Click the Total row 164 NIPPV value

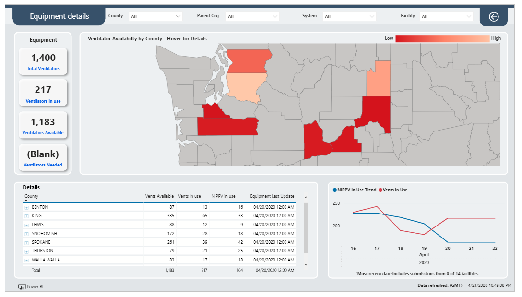(x=240, y=270)
